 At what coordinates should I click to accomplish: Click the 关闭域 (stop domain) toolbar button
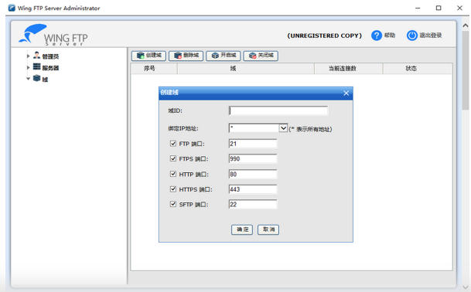pos(261,56)
